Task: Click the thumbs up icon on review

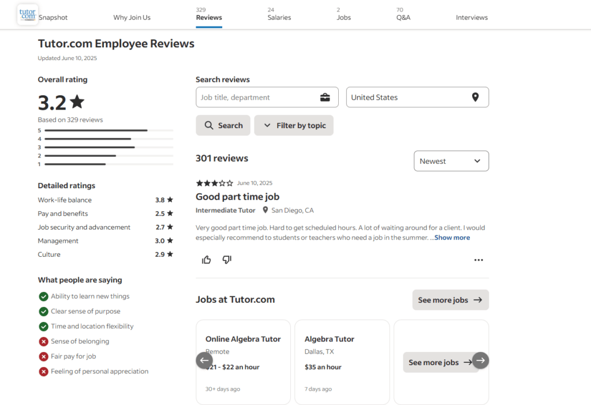Action: [207, 260]
